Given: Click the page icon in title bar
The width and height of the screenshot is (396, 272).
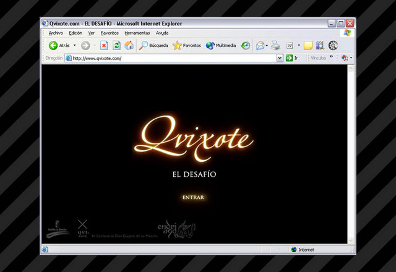Looking at the screenshot, I should [x=45, y=23].
